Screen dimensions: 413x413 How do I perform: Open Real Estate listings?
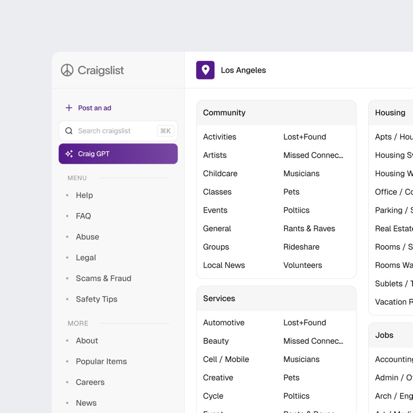pos(394,228)
